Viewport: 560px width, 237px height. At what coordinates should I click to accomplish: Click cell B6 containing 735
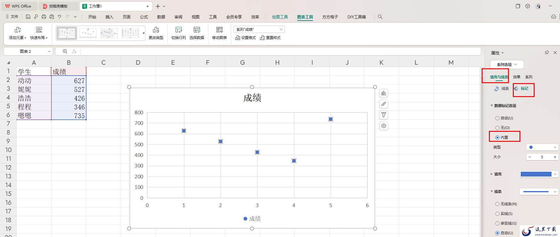(69, 115)
